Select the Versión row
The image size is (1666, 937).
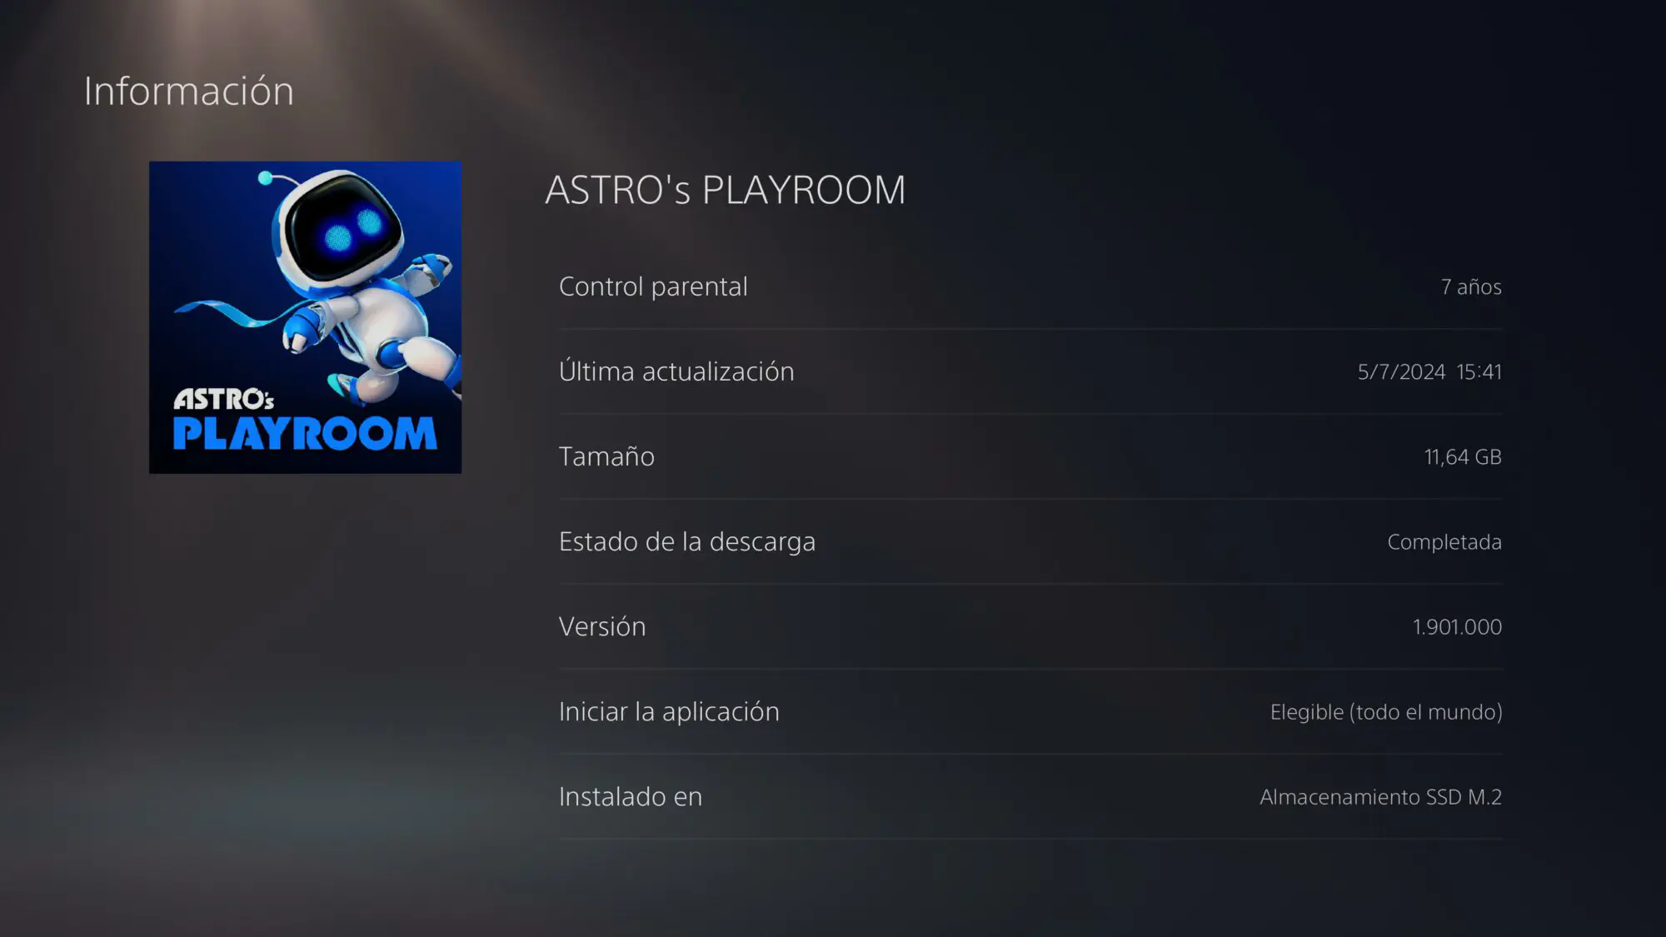click(1030, 626)
